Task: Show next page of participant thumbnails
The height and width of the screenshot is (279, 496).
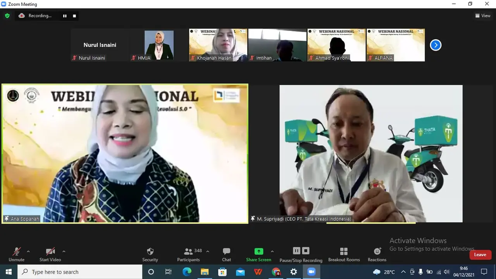Action: tap(436, 45)
